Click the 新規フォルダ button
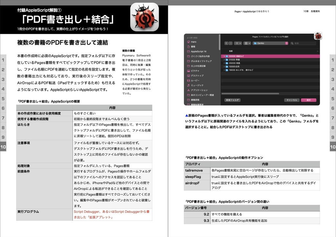This screenshot has height=237, width=336. pyautogui.click(x=232, y=100)
